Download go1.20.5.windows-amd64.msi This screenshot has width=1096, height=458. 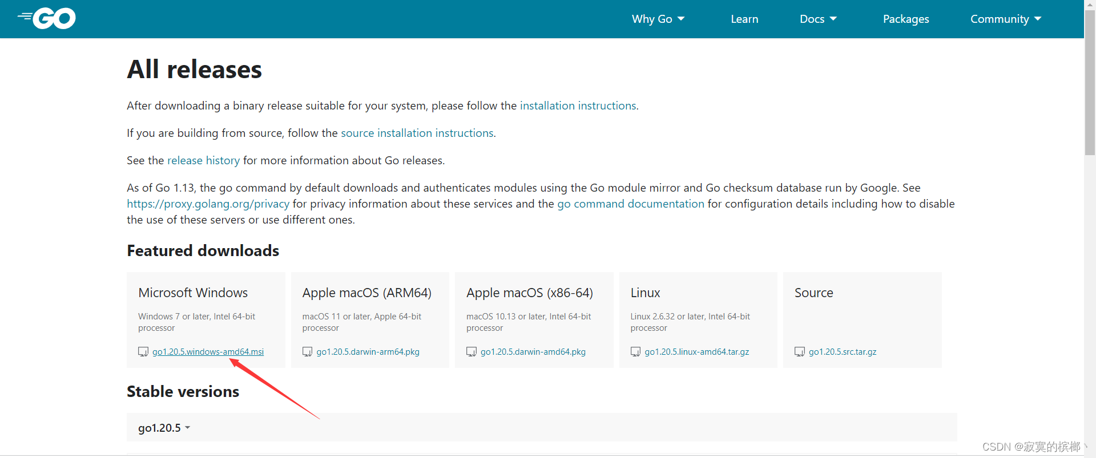click(208, 352)
